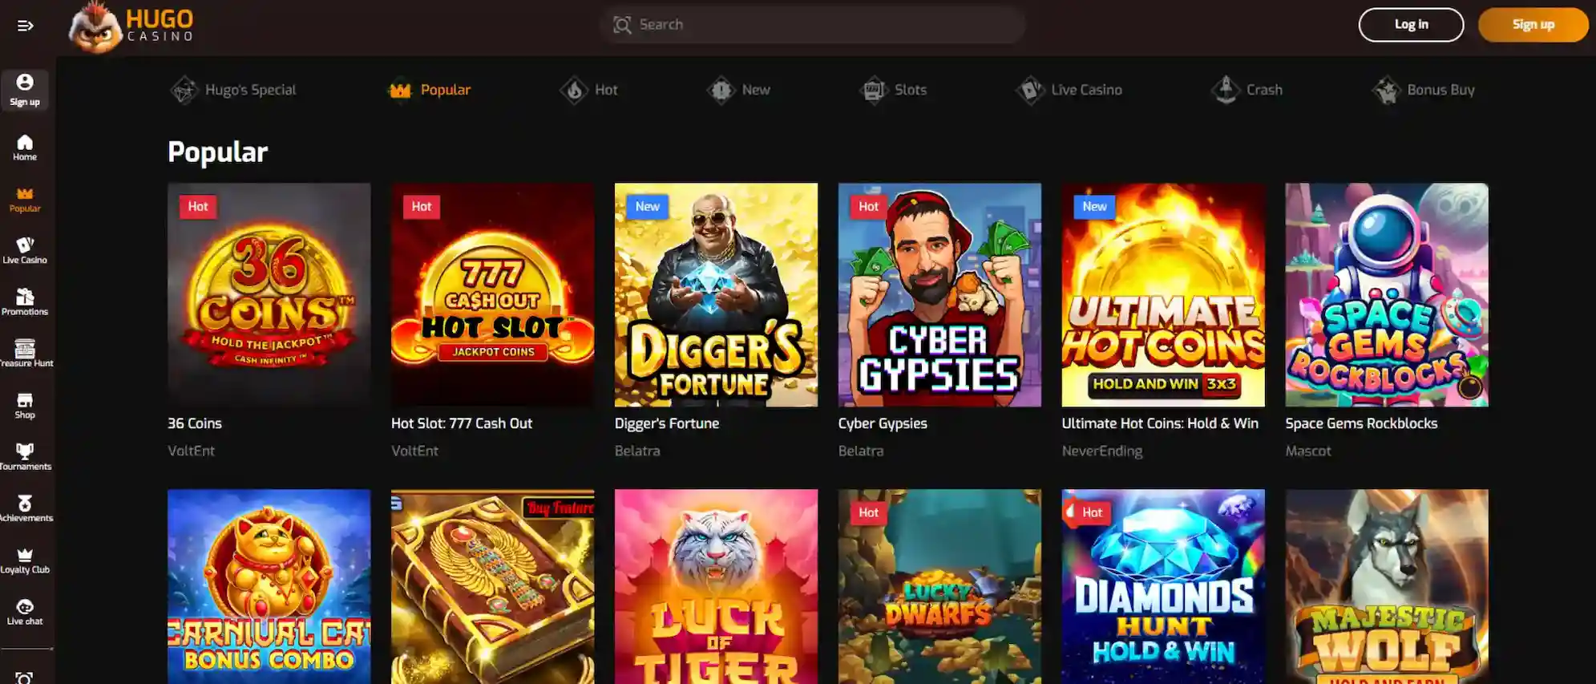Screen dimensions: 1596x684
Task: Click the New badge on Digger's Fortune
Action: click(x=647, y=207)
